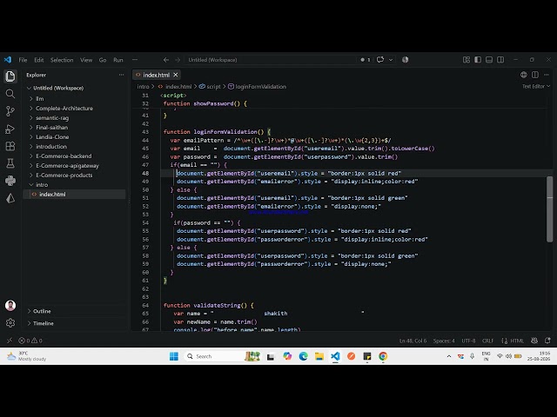
Task: Go back with the navigation arrow
Action: click(x=166, y=60)
